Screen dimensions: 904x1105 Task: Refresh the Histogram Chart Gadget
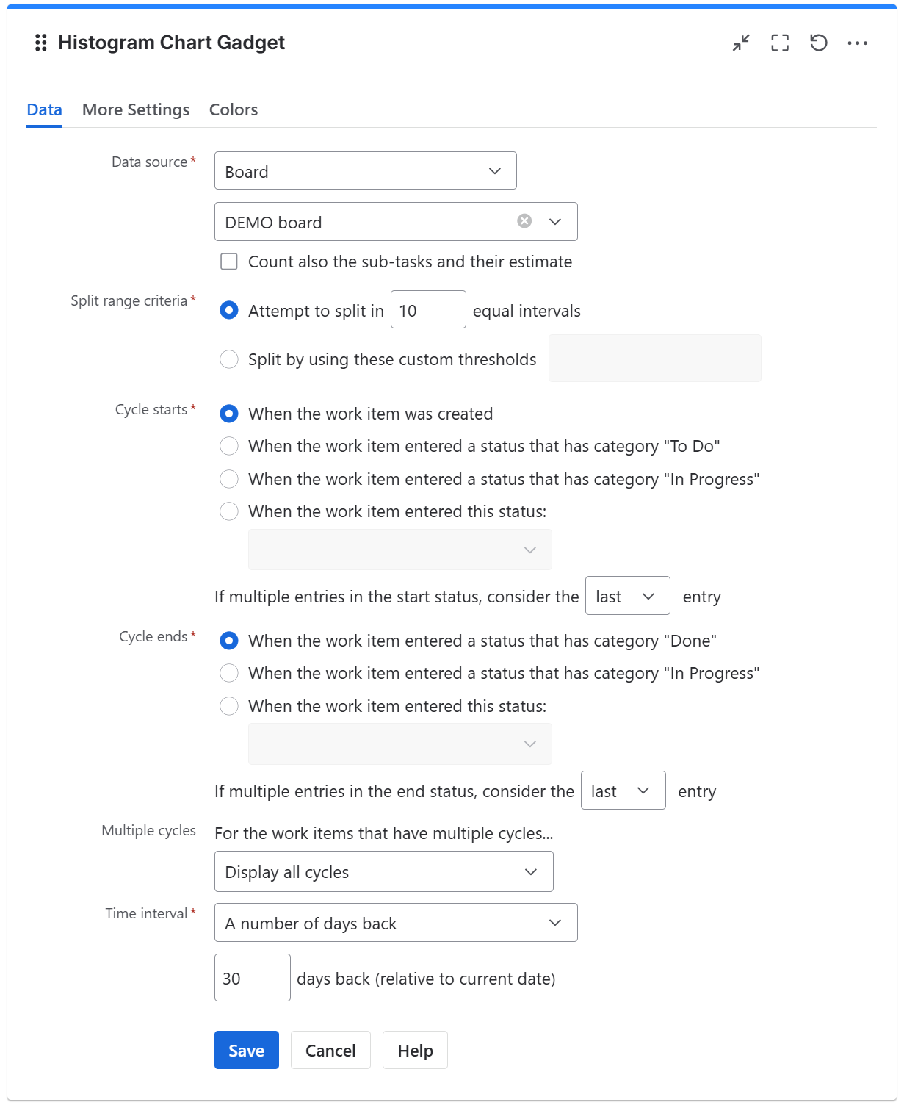(820, 43)
